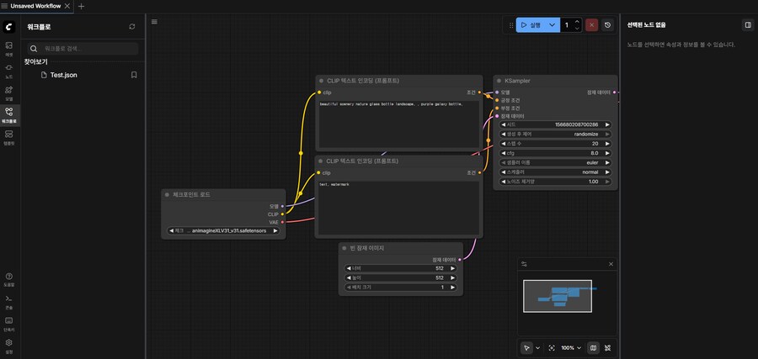
Task: Click the fit view icon
Action: (x=552, y=347)
